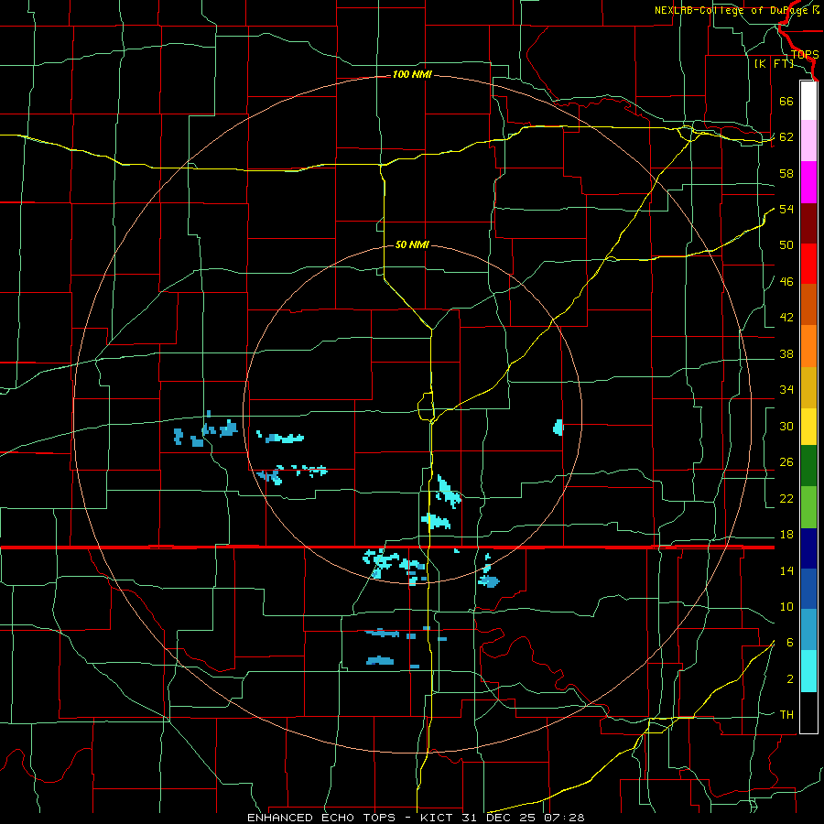
Task: Click the "07:28" time in the caption
Action: tap(565, 818)
